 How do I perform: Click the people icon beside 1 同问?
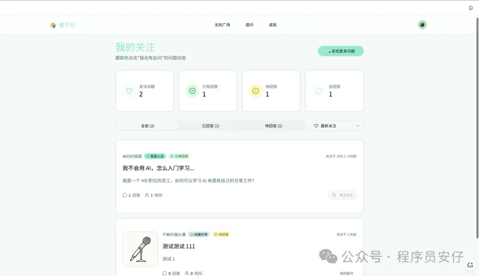point(147,195)
